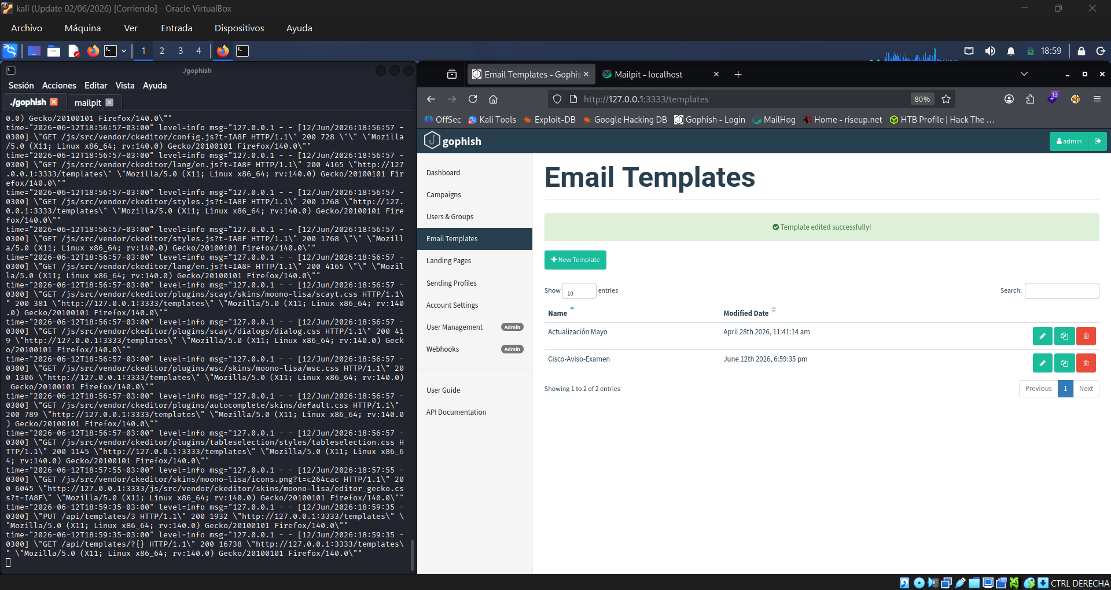Close the Mailpit browser tab
1111x590 pixels.
pyautogui.click(x=716, y=74)
